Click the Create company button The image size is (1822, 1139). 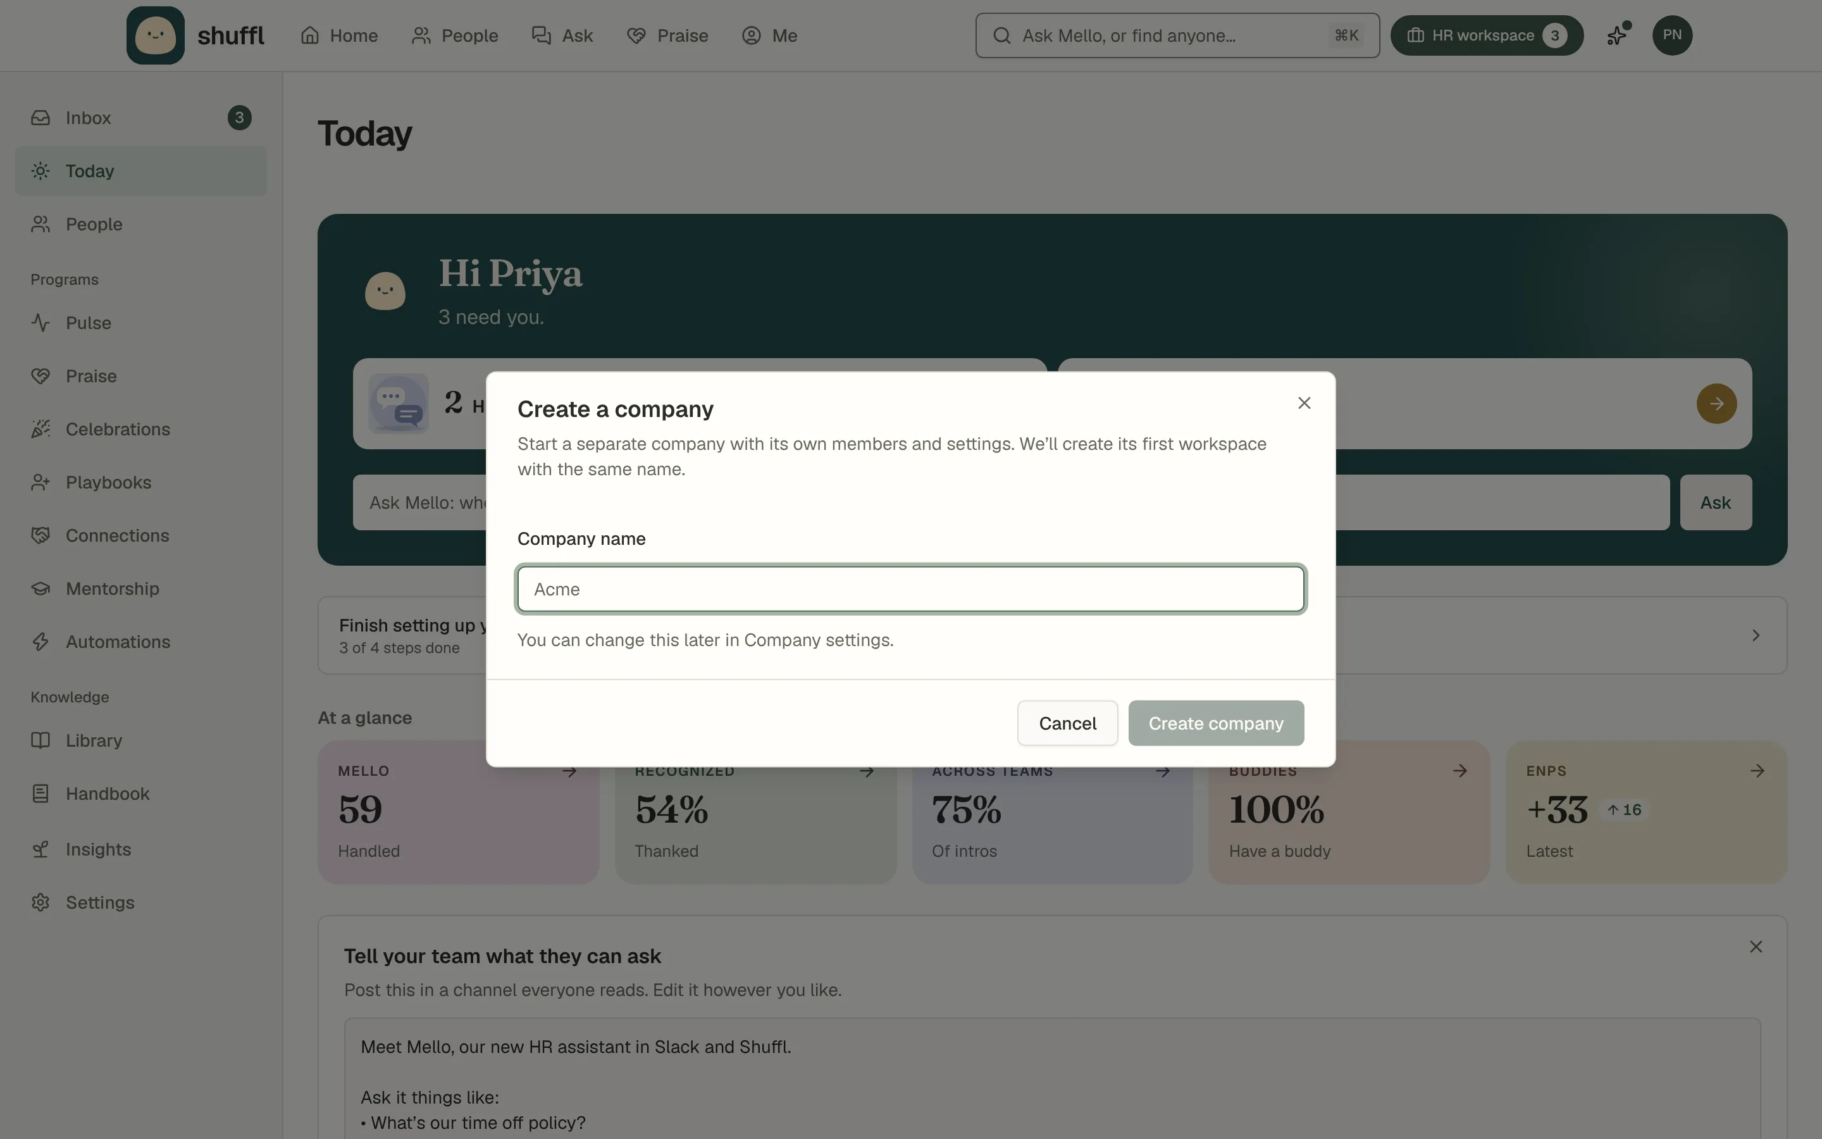click(1216, 723)
